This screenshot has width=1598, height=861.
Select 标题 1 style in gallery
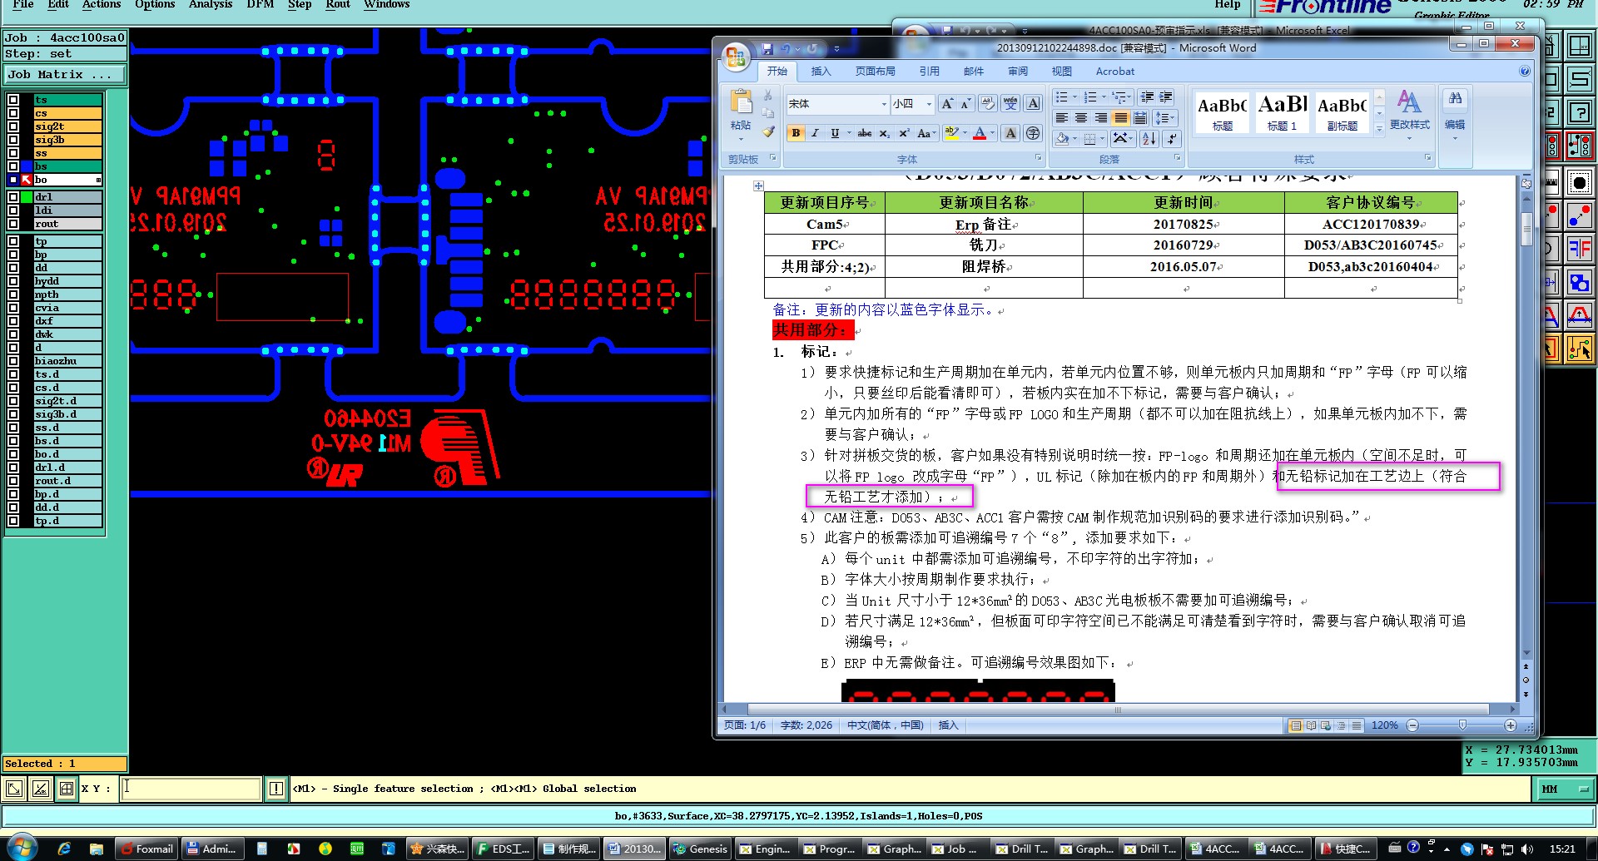1282,111
